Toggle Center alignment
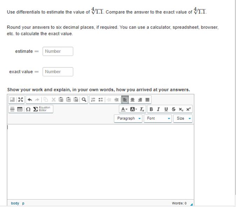Screen dimensions: 236x207 pos(132,100)
